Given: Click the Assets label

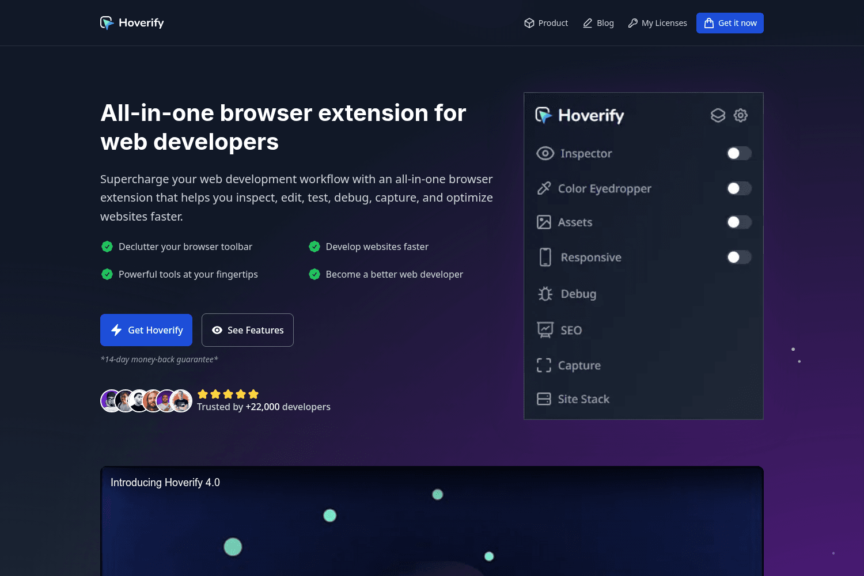Looking at the screenshot, I should click(x=575, y=222).
